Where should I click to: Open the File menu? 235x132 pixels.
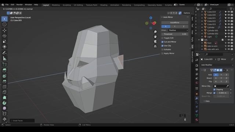tap(7, 5)
